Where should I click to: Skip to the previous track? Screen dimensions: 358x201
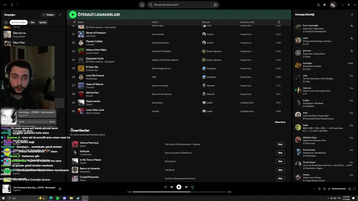click(172, 187)
